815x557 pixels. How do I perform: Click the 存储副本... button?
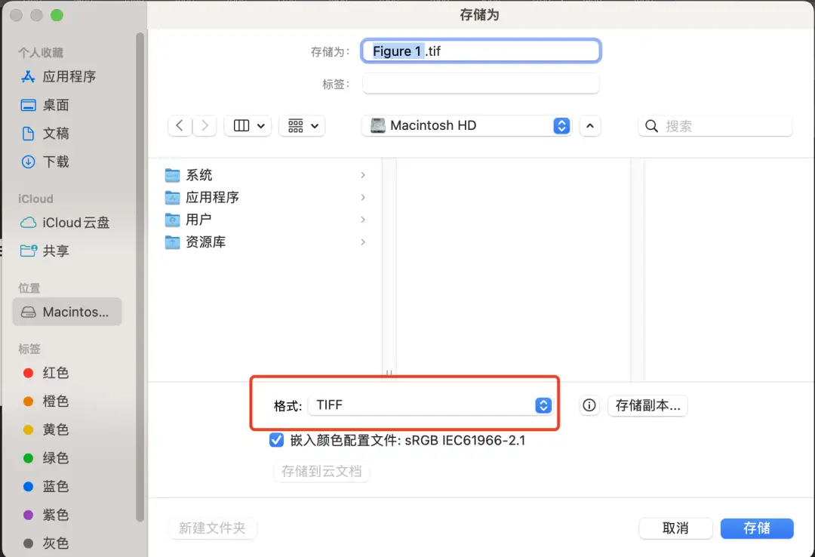[647, 405]
